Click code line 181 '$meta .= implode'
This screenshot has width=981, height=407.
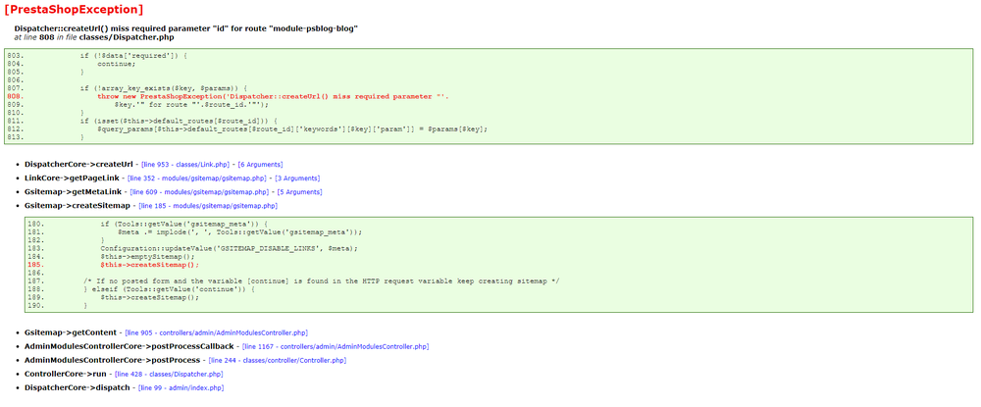239,232
